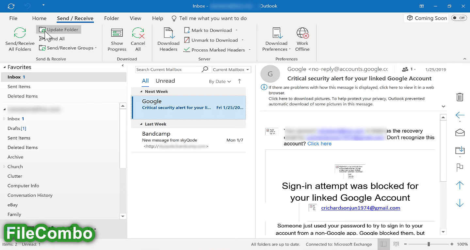This screenshot has height=250, width=470.
Task: Minimize the folder pane with chevron
Action: (x=123, y=66)
